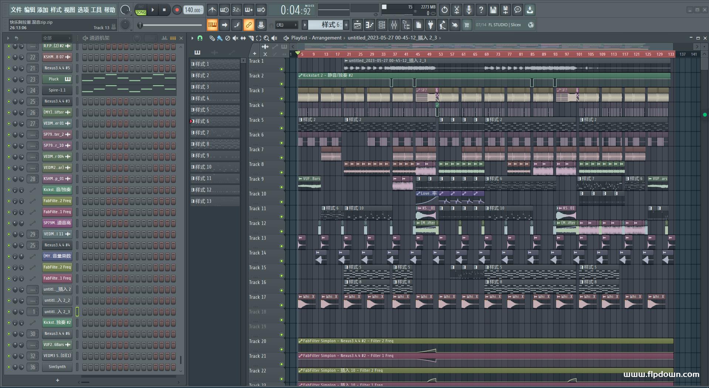Image resolution: width=709 pixels, height=388 pixels.
Task: Open the Browser view icon
Action: tap(406, 25)
